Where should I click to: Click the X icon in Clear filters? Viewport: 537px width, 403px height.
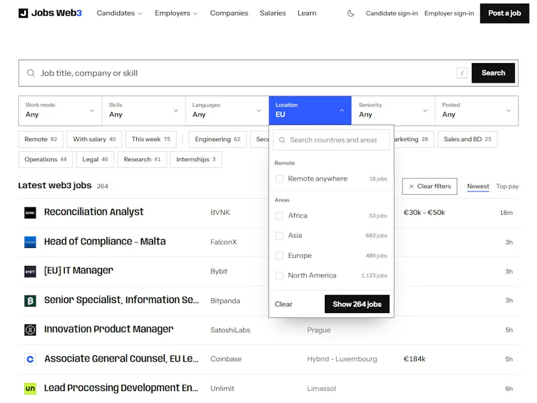pos(411,187)
